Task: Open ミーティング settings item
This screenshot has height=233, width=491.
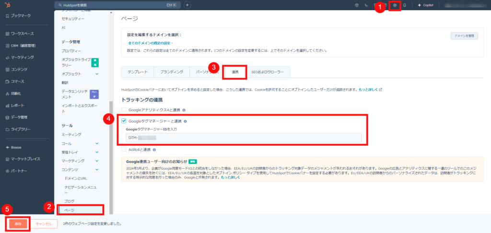Action: point(71,135)
